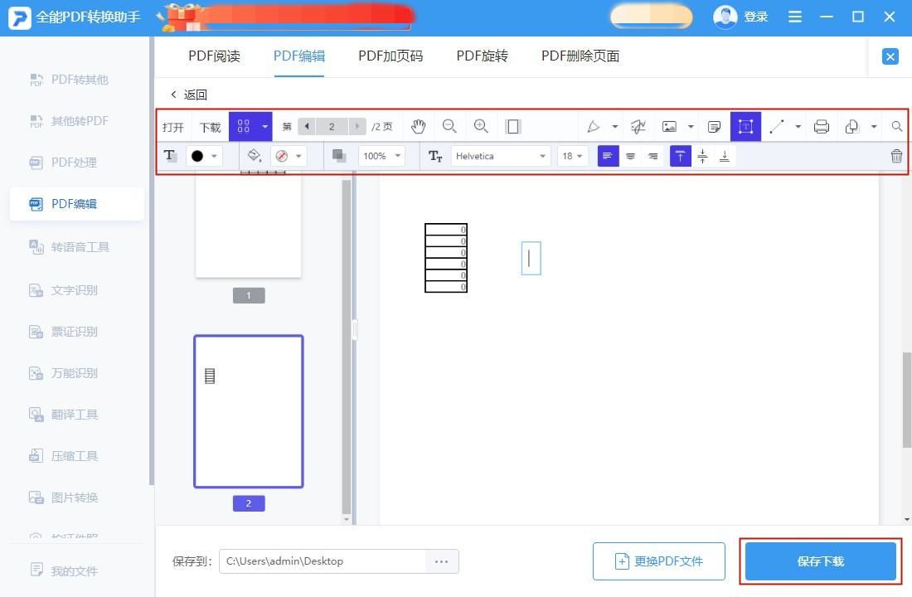Select the line drawing tool
This screenshot has height=597, width=912.
click(x=777, y=126)
